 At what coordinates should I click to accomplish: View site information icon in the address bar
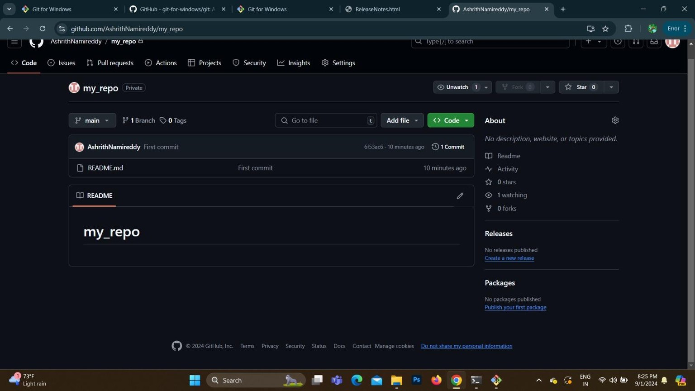[62, 29]
